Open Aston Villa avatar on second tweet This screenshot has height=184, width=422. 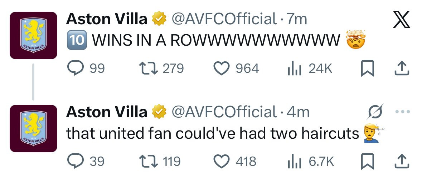(x=33, y=128)
